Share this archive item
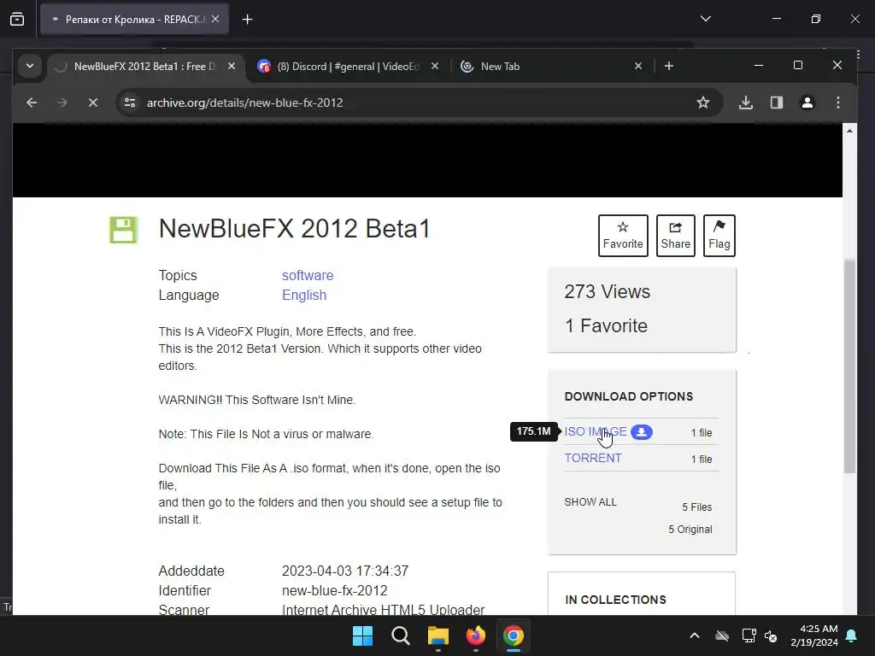Screen dimensions: 875x656 coord(675,236)
